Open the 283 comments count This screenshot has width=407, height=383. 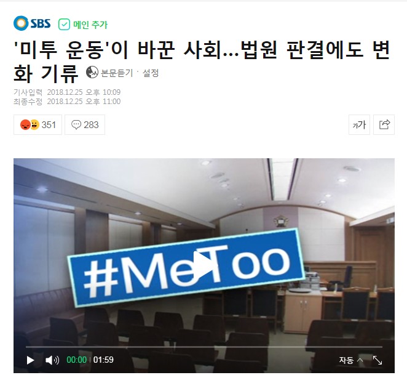[x=85, y=125]
